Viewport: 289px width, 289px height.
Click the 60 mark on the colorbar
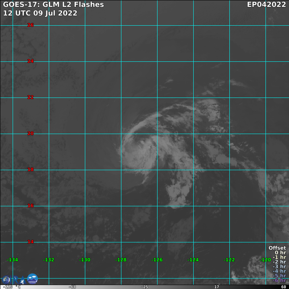pyautogui.click(x=284, y=287)
